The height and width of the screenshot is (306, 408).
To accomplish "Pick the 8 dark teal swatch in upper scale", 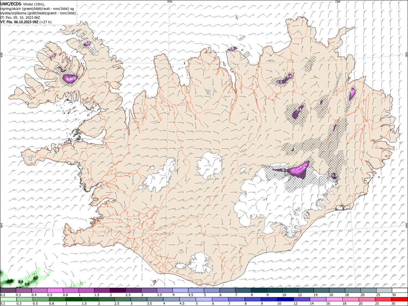I will pyautogui.click(x=259, y=290).
